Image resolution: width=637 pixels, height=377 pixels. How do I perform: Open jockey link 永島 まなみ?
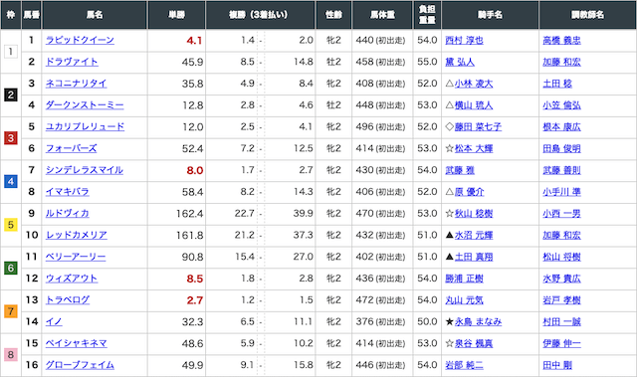click(478, 322)
